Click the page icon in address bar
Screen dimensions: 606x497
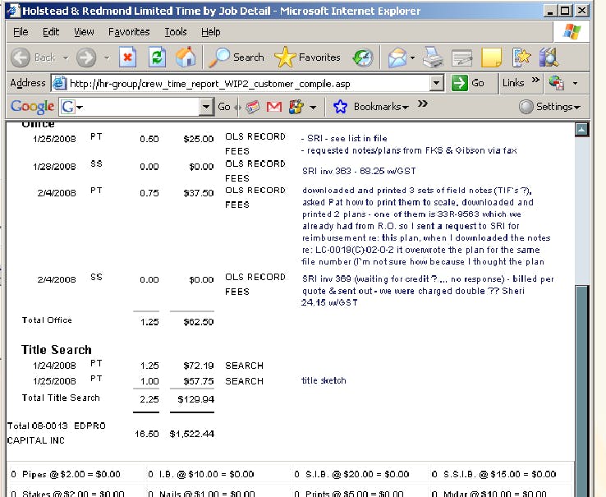(59, 83)
